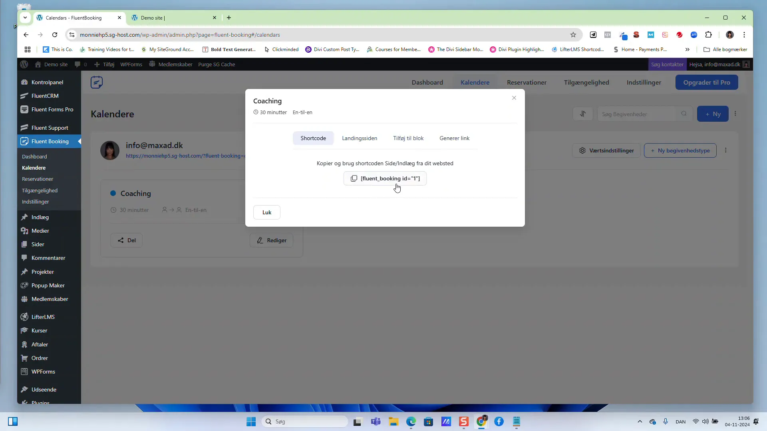The image size is (767, 431).
Task: Click the gear icon on Værtsindstillinger
Action: (x=582, y=150)
